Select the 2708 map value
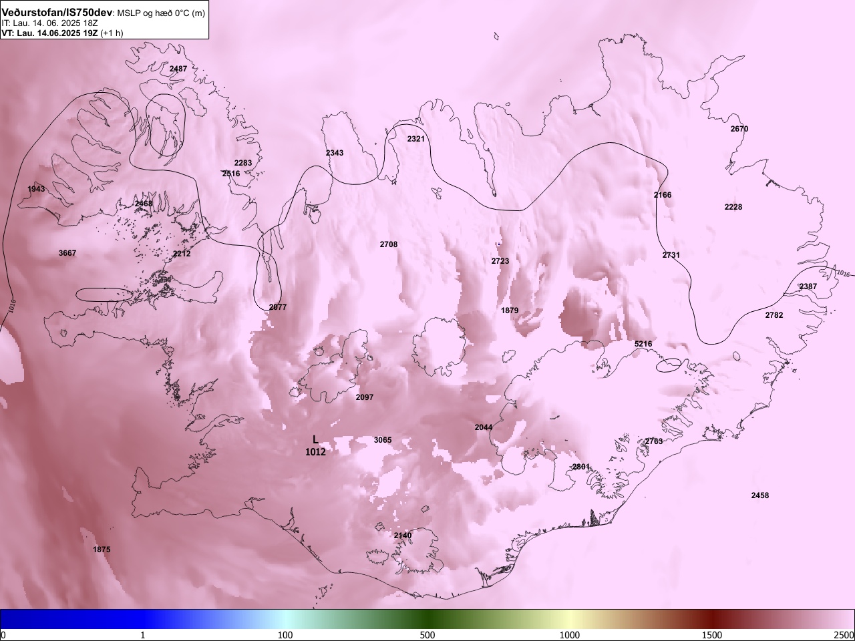This screenshot has height=641, width=855. point(389,244)
